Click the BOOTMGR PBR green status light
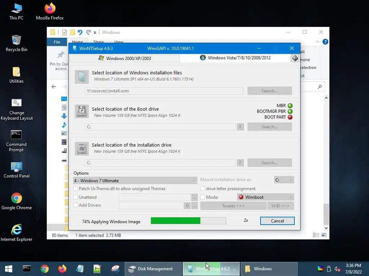This screenshot has height=276, width=369. pos(290,111)
